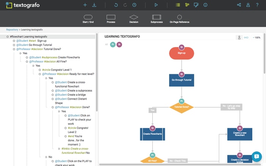Select the Process shape
This screenshot has height=166, width=266.
(x=111, y=19)
